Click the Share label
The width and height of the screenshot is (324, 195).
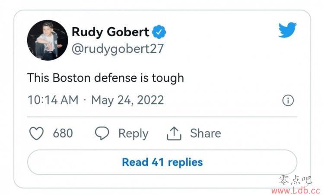coord(206,133)
